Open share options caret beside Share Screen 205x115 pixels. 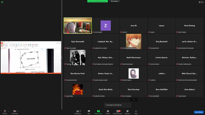[x=102, y=111]
